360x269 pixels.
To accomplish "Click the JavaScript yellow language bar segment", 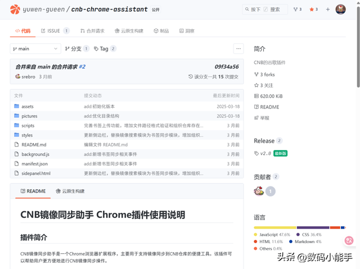I will click(x=275, y=227).
